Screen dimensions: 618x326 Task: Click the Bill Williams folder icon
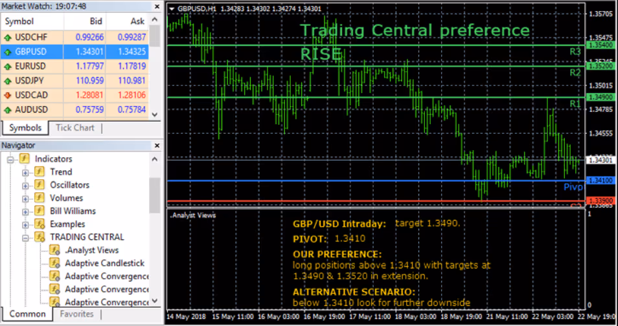(40, 211)
